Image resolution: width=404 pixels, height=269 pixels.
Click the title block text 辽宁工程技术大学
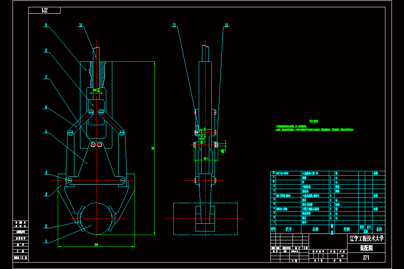[366, 239]
